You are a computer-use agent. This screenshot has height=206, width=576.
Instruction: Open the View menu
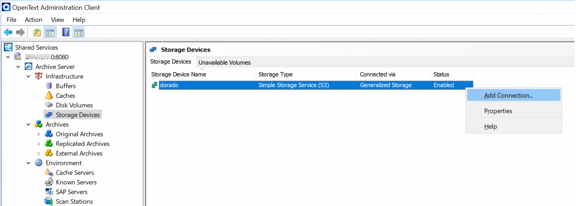click(x=57, y=19)
